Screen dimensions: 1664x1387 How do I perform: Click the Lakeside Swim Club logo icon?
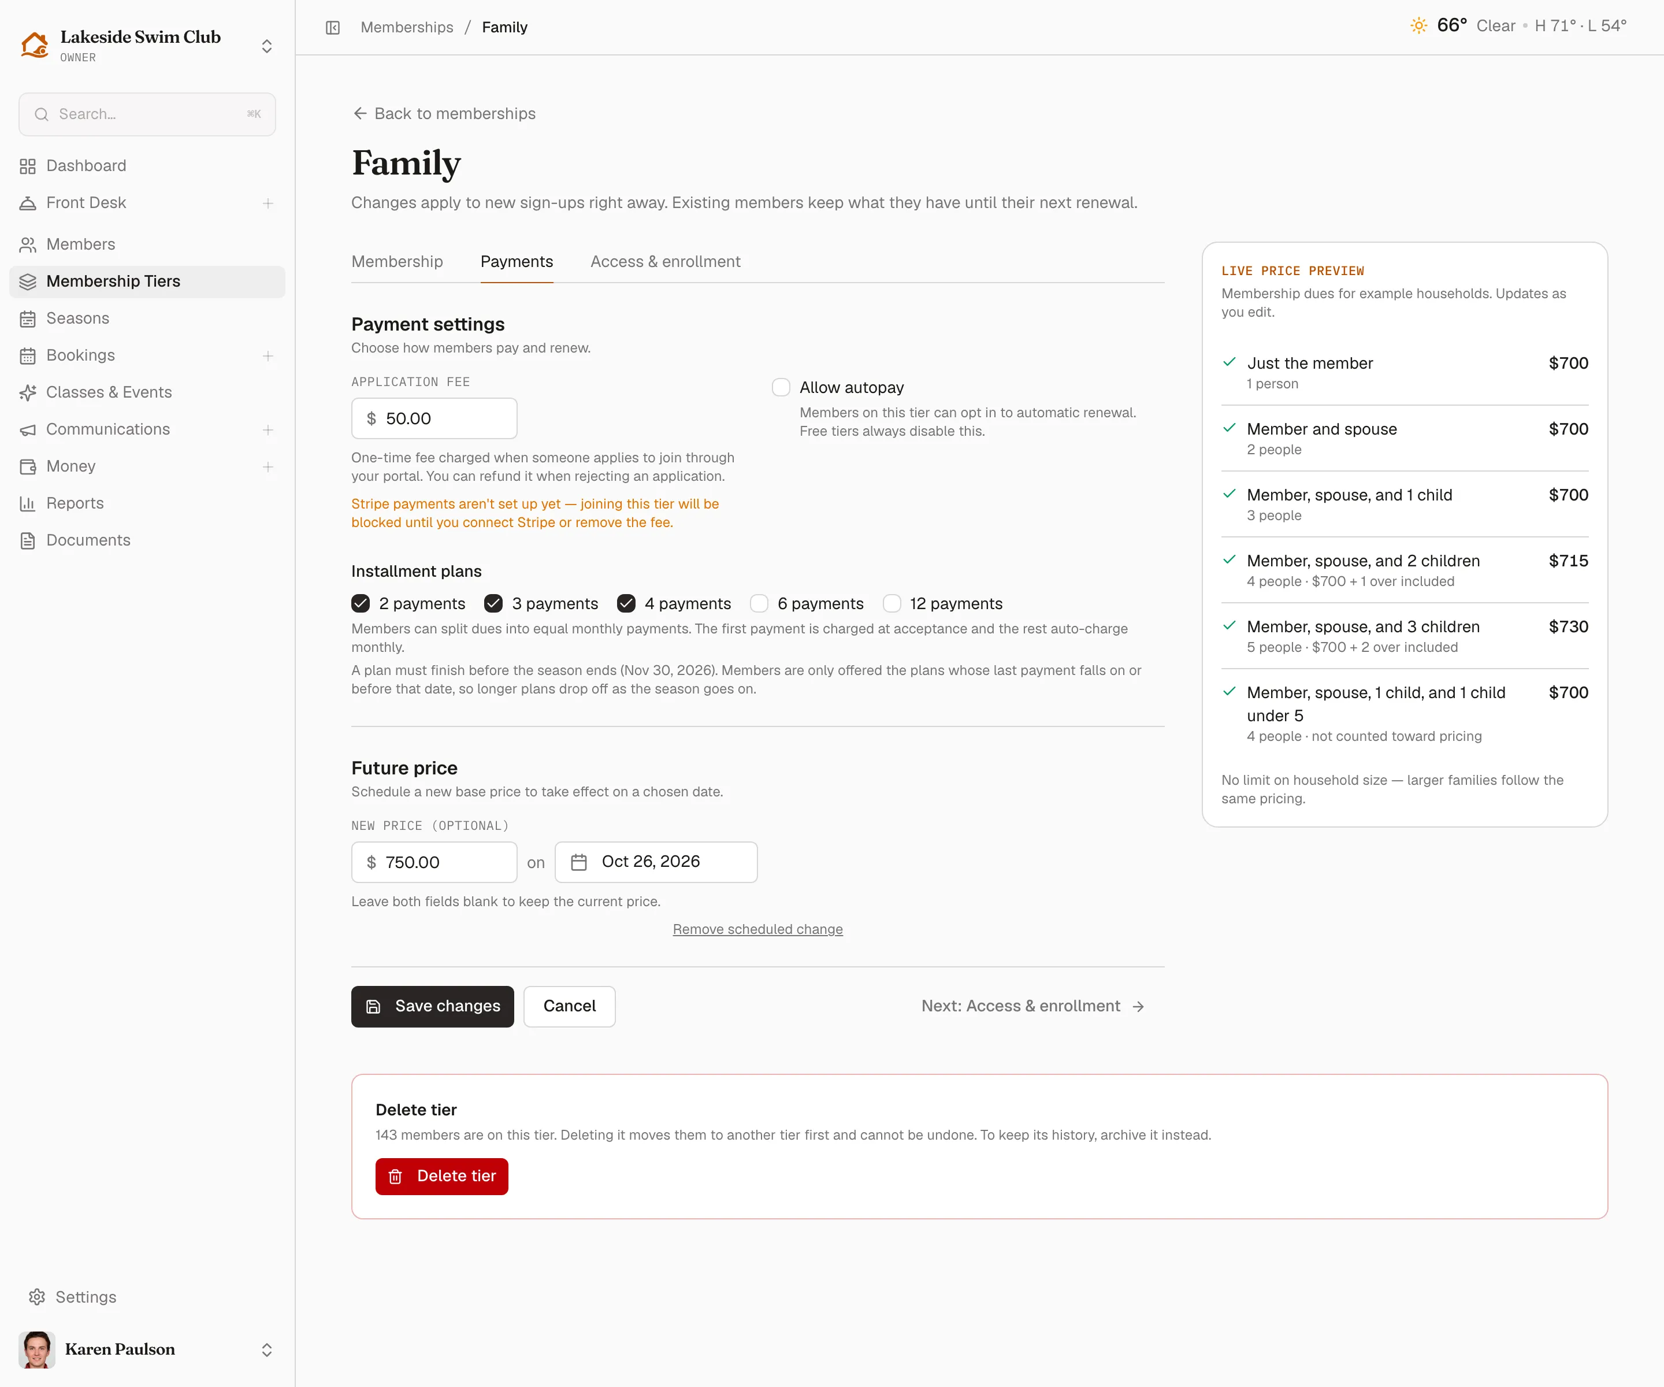[35, 45]
